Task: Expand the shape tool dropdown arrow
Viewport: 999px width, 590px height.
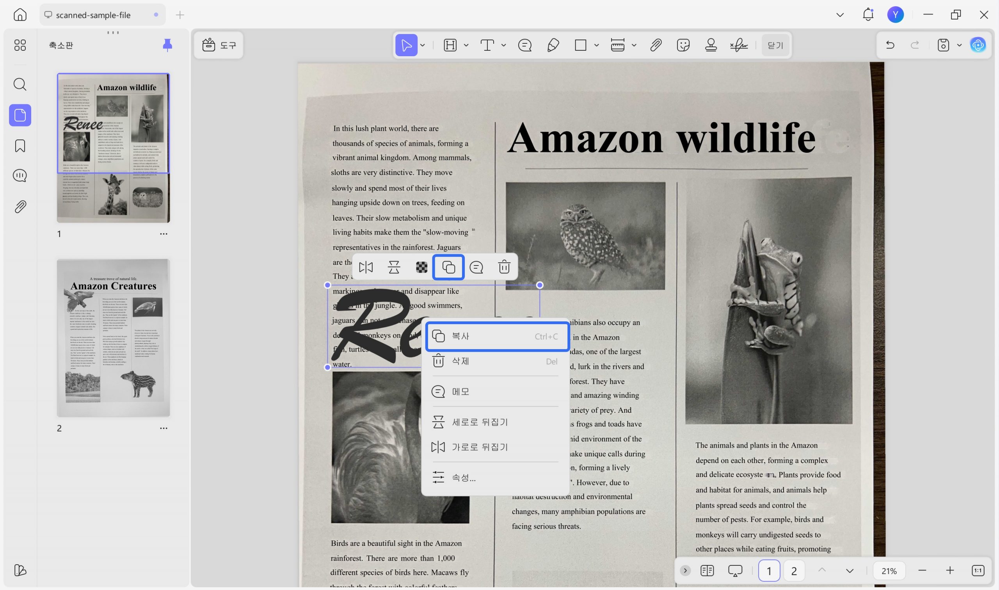Action: pyautogui.click(x=596, y=45)
